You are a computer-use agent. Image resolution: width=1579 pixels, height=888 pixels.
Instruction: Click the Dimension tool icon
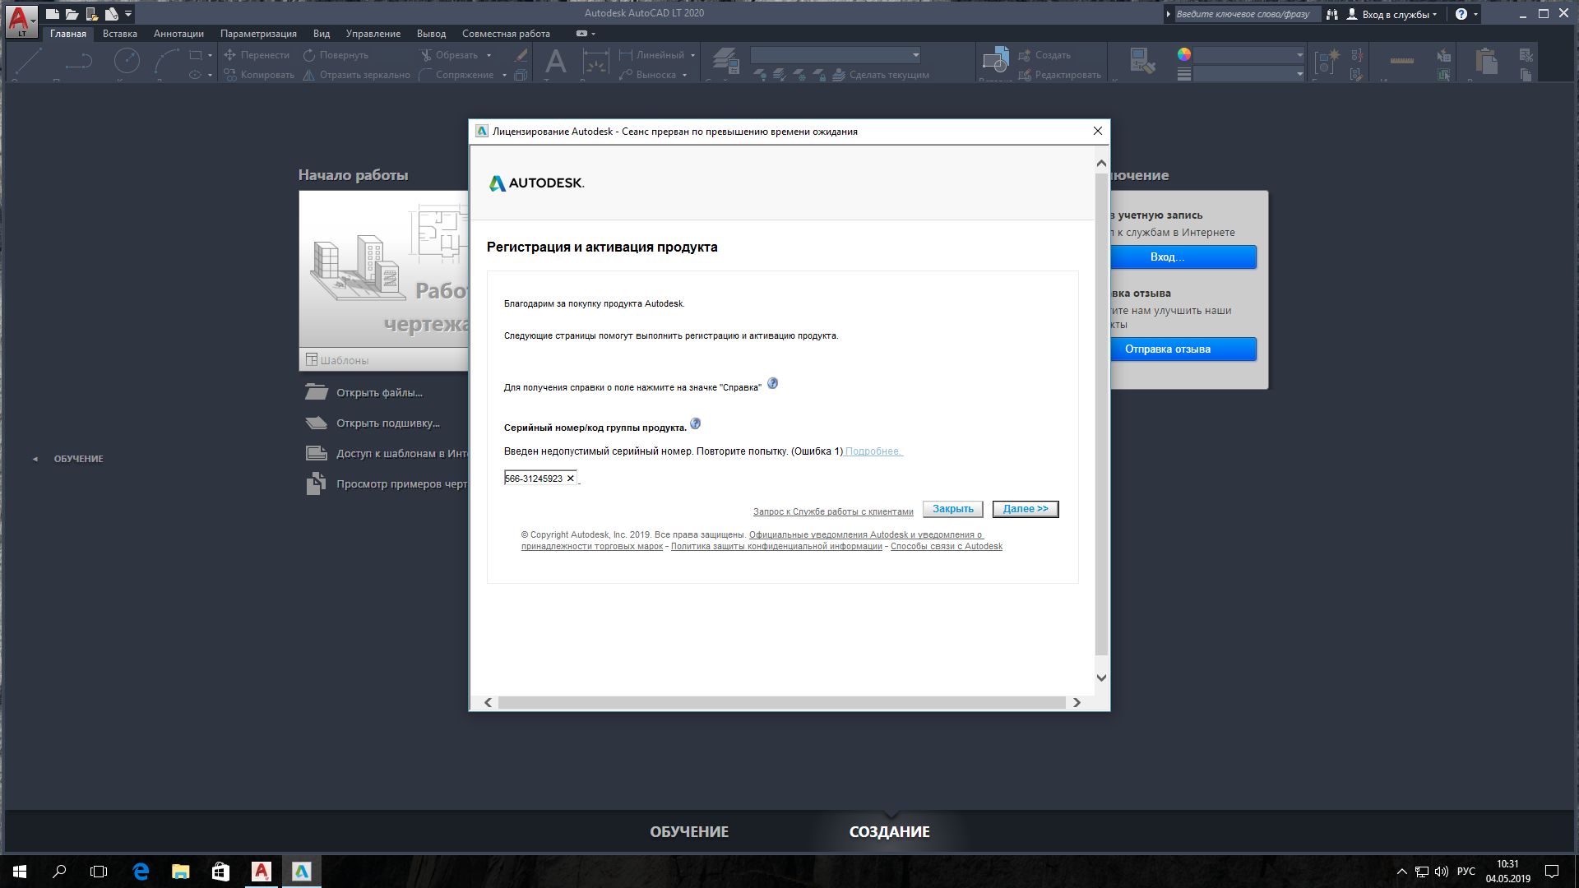(x=595, y=62)
